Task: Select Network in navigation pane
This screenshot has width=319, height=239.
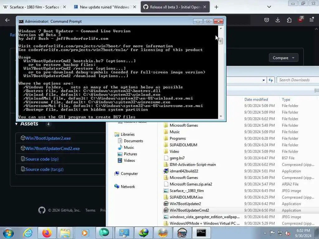Action: point(128,187)
